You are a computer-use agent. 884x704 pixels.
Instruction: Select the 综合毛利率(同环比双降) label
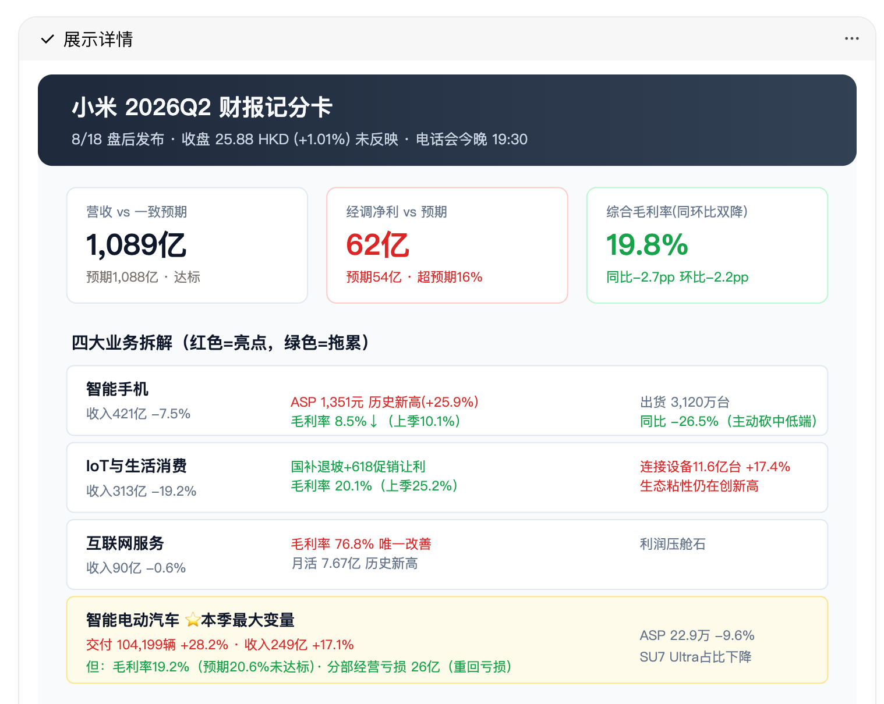coord(677,212)
